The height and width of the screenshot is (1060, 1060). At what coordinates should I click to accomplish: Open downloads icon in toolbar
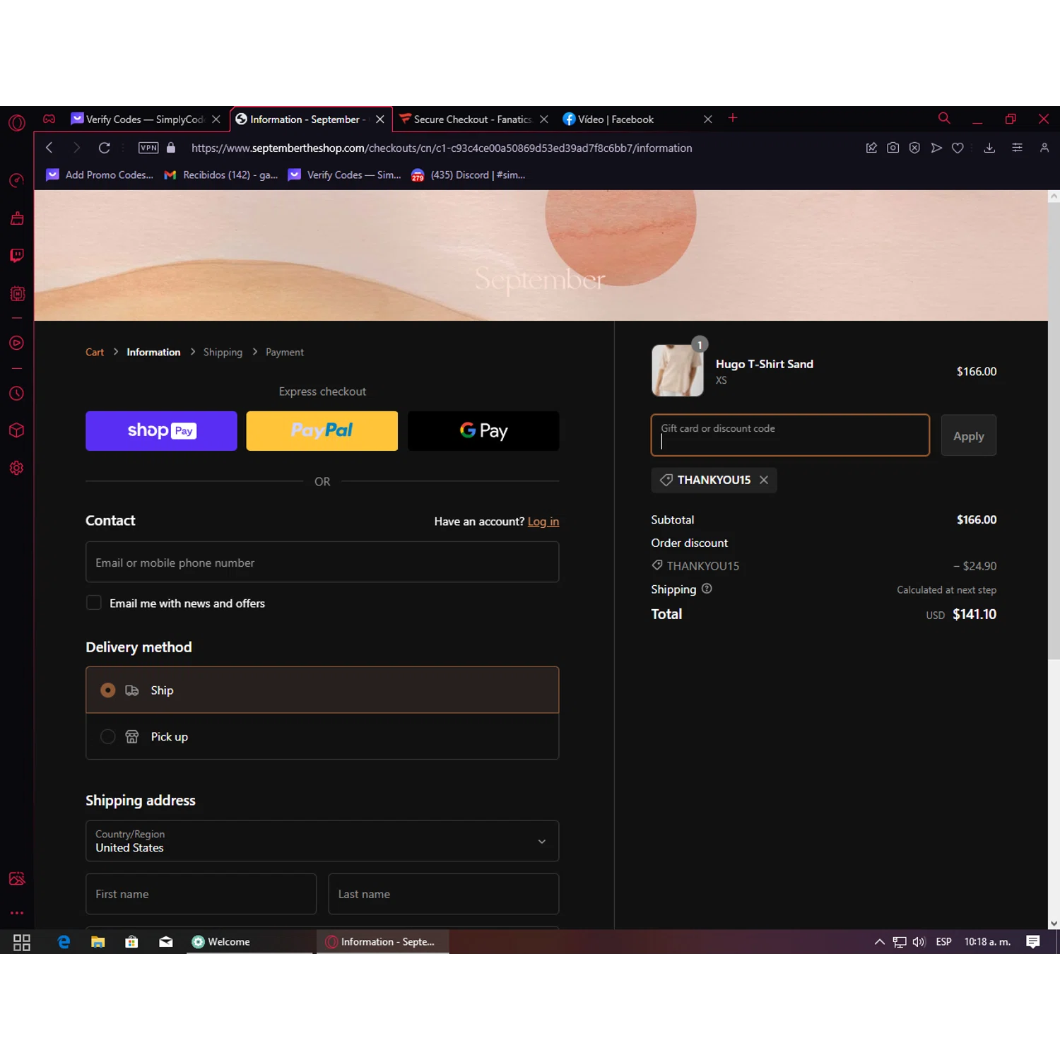point(989,148)
